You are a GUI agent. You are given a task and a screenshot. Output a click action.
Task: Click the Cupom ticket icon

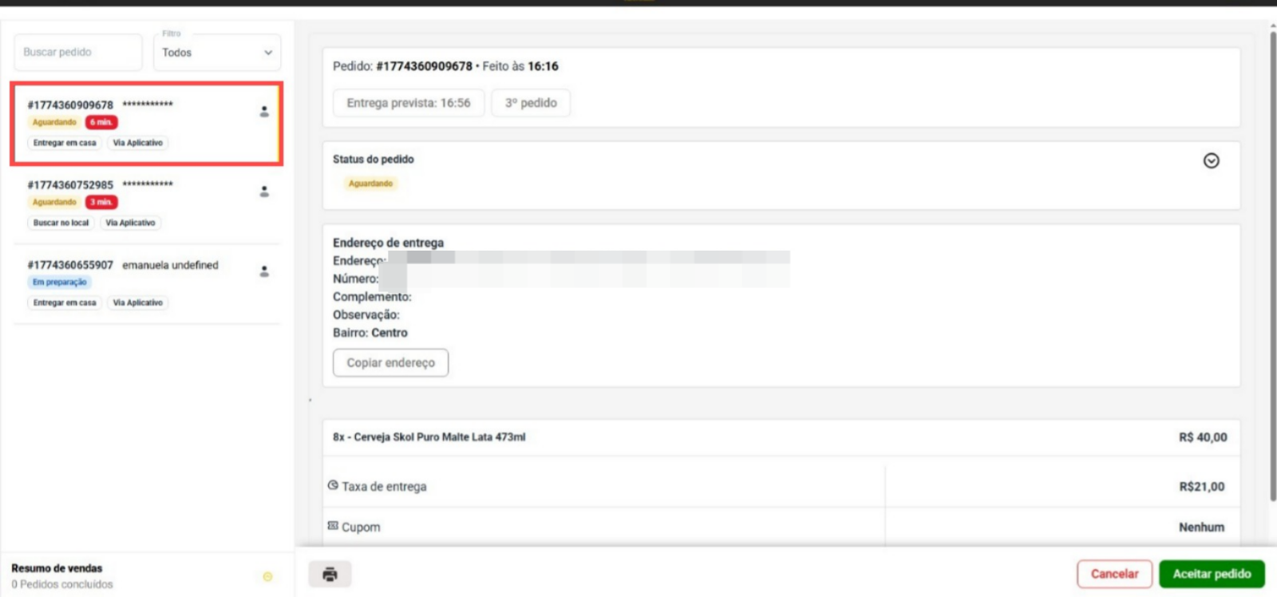(x=333, y=526)
